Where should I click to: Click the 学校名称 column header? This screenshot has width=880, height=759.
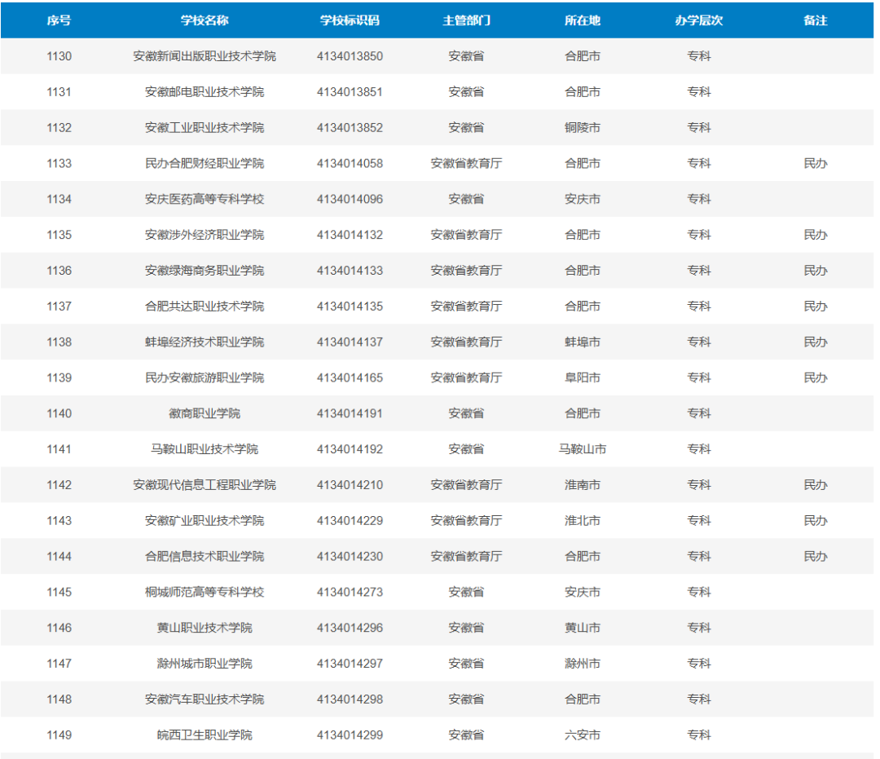click(x=205, y=20)
